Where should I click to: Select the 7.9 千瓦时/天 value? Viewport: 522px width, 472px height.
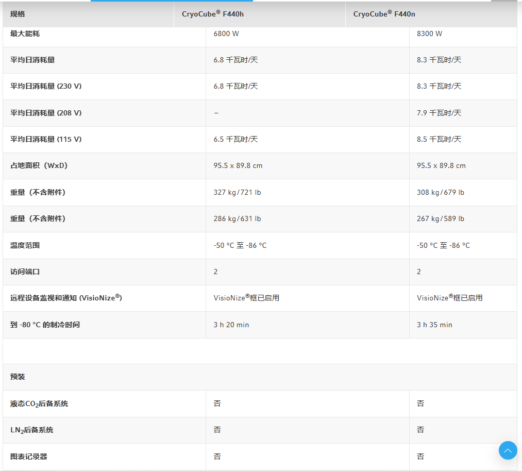point(439,113)
